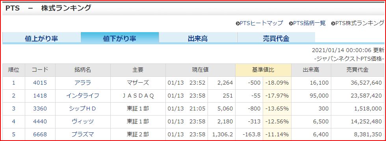Viewport: 386px width, 141px height.
Task: Click stock code 4440 link
Action: (x=40, y=122)
